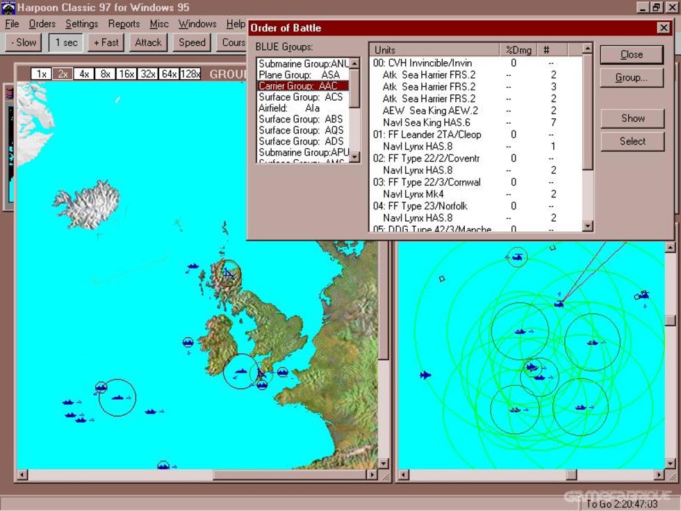
Task: Select Airfield: AIa in the list
Action: 303,108
